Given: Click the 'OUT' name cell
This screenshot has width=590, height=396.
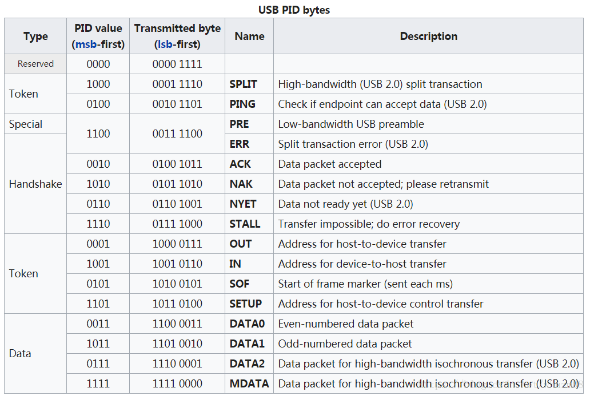Looking at the screenshot, I should pos(249,244).
